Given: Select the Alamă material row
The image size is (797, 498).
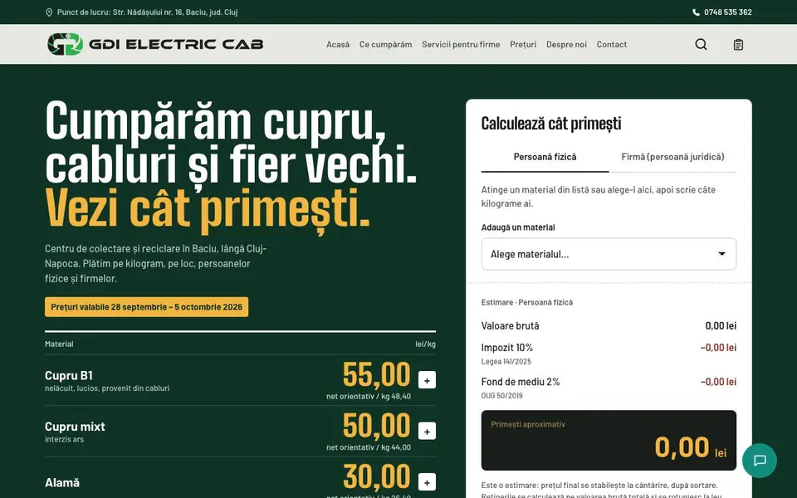Looking at the screenshot, I should tap(240, 478).
